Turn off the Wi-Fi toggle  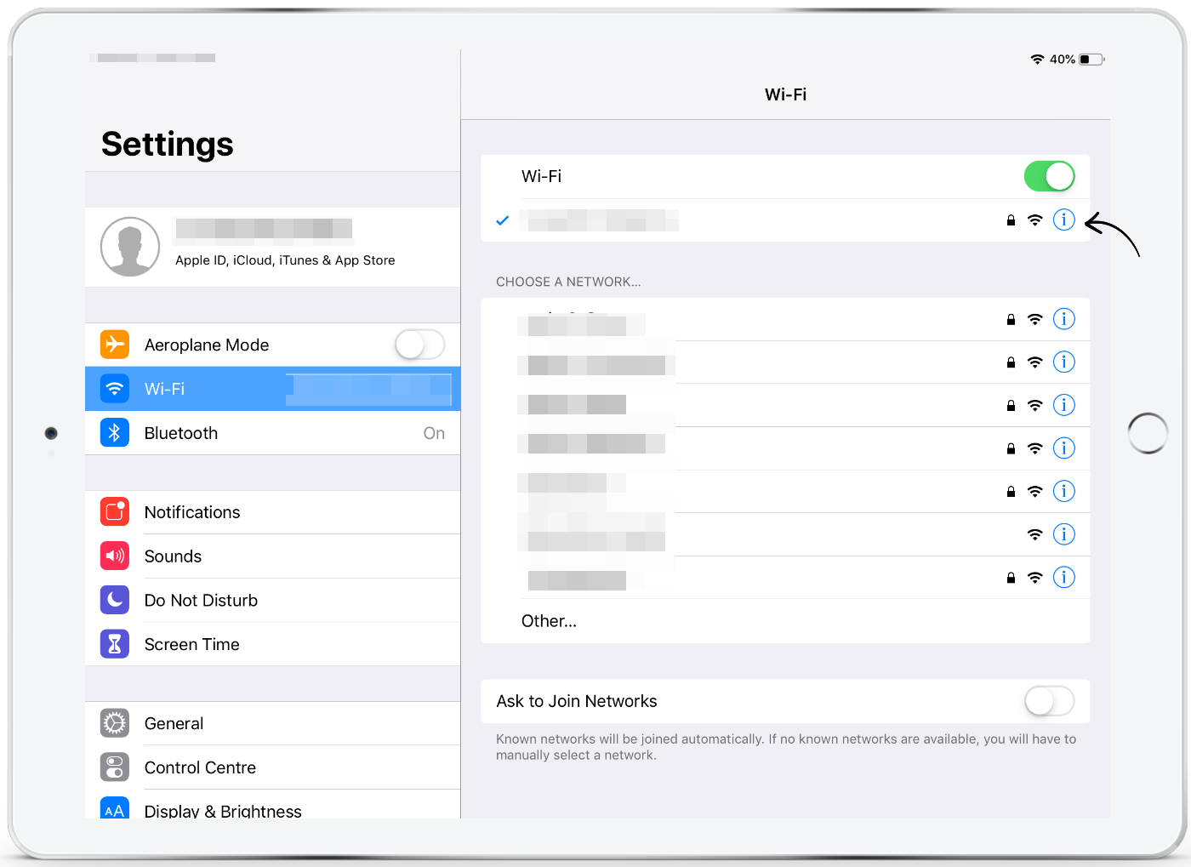1049,176
